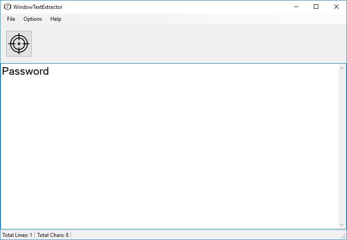Open the File menu

point(11,19)
